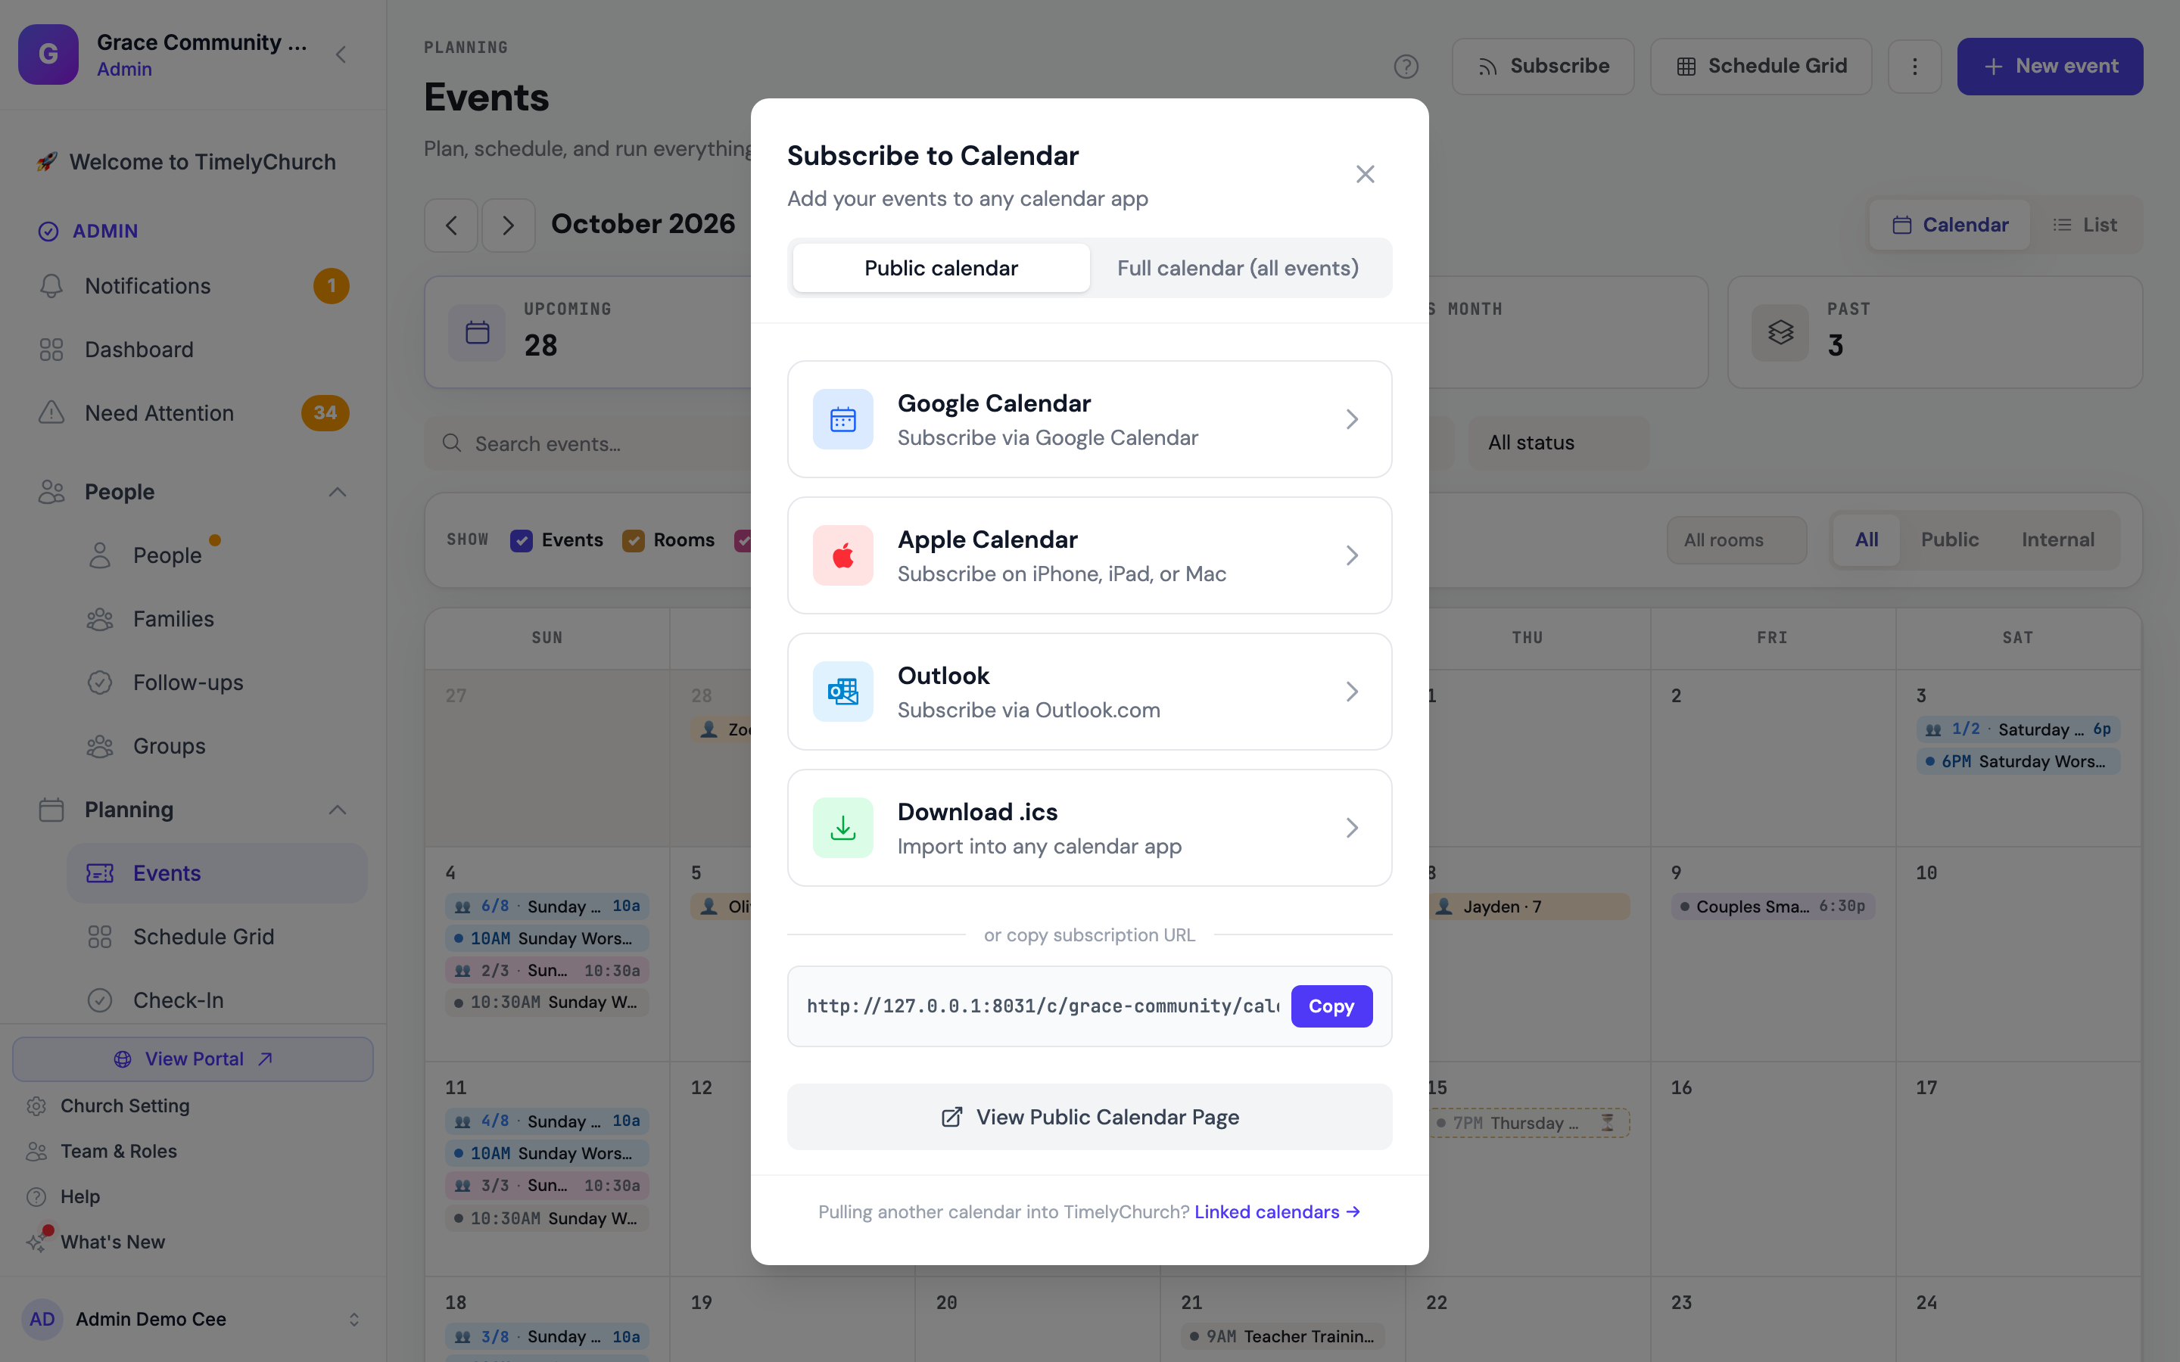2180x1362 pixels.
Task: Click the green Download .ics icon
Action: pos(842,827)
